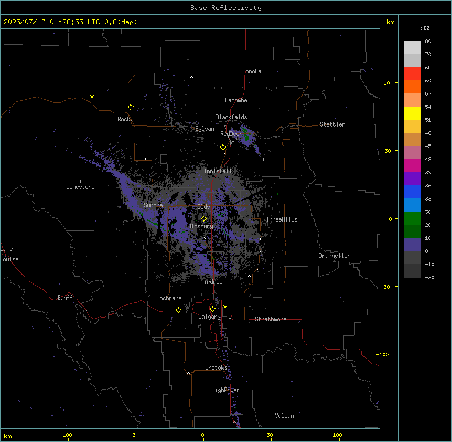Click the green 30 dBZ legend swatch
The image size is (452, 442).
click(x=412, y=218)
